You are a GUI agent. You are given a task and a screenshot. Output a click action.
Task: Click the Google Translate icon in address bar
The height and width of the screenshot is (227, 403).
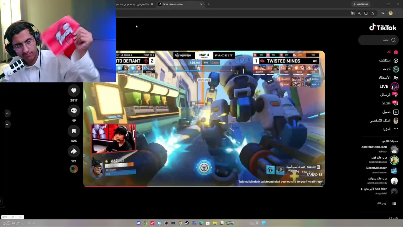point(353,13)
